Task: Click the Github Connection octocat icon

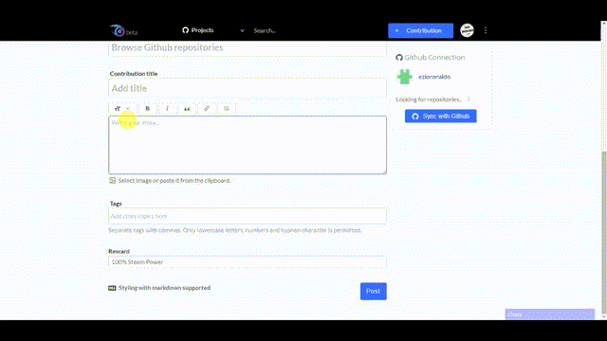Action: [399, 58]
